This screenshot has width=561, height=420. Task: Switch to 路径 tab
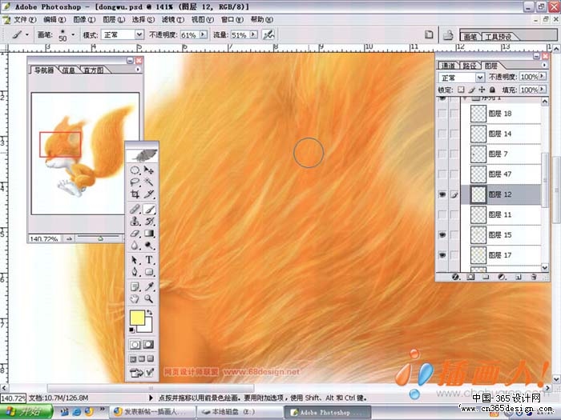[x=469, y=66]
